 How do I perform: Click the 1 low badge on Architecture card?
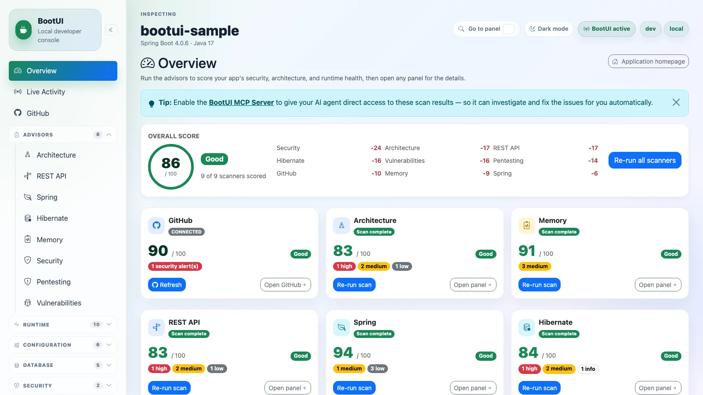click(402, 266)
